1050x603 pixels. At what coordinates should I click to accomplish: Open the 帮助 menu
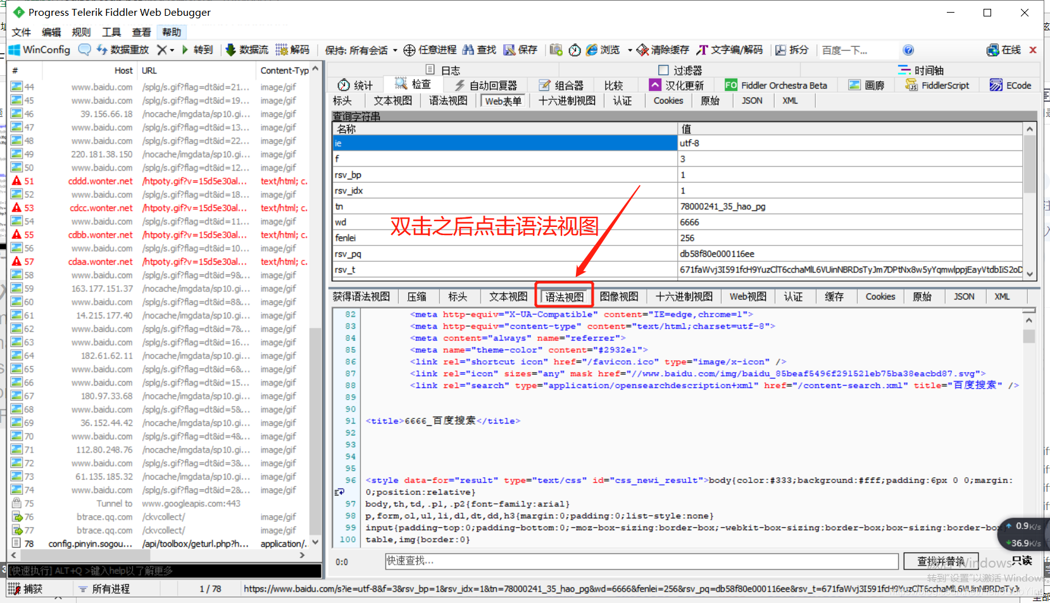(172, 32)
